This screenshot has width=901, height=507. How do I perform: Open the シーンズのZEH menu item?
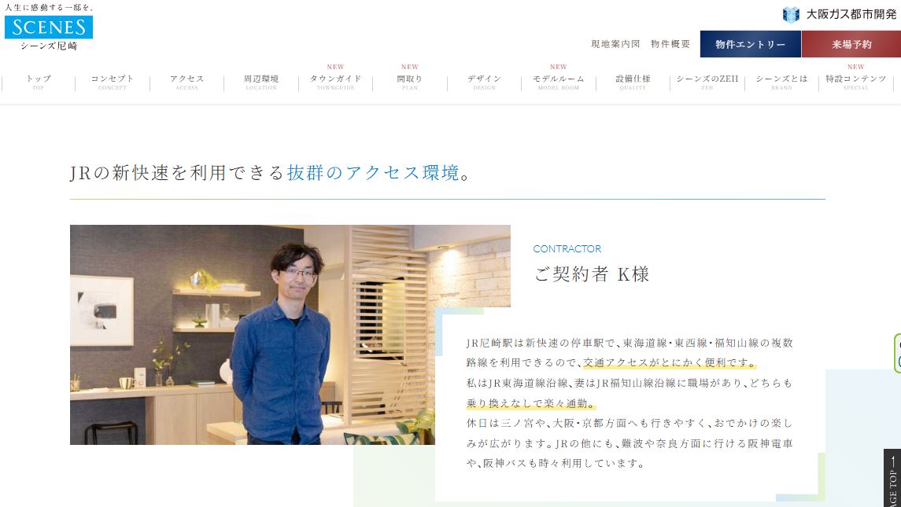click(707, 82)
